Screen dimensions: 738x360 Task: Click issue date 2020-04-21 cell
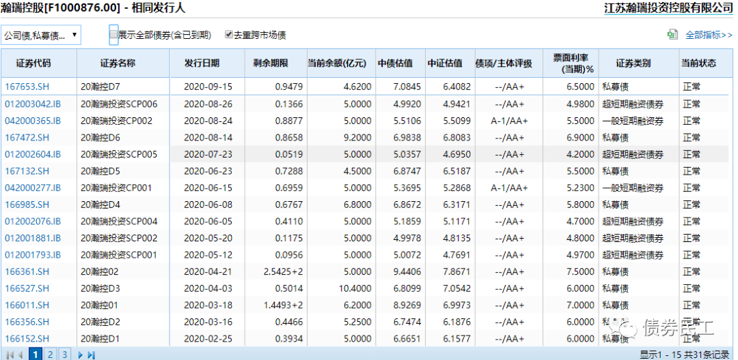[x=208, y=272]
